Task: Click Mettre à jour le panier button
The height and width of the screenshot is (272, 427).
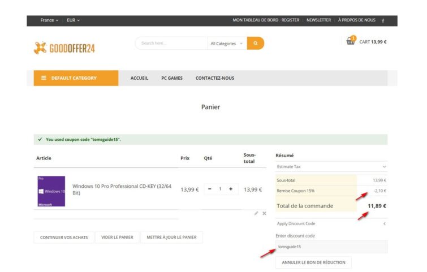Action: tap(171, 238)
